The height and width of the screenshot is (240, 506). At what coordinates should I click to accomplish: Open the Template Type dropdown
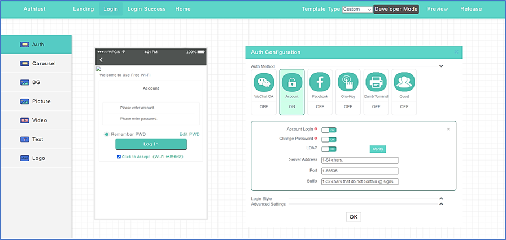click(357, 10)
